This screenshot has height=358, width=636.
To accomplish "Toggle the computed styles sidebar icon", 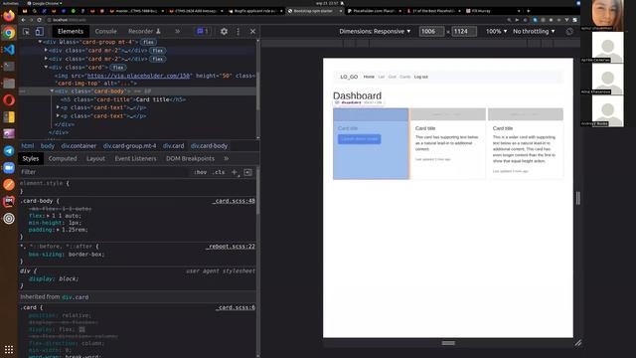I will click(247, 172).
